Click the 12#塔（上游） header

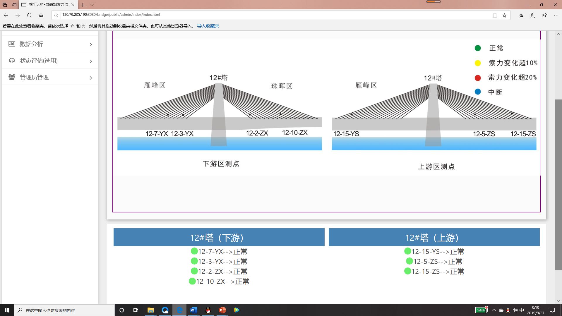[434, 237]
